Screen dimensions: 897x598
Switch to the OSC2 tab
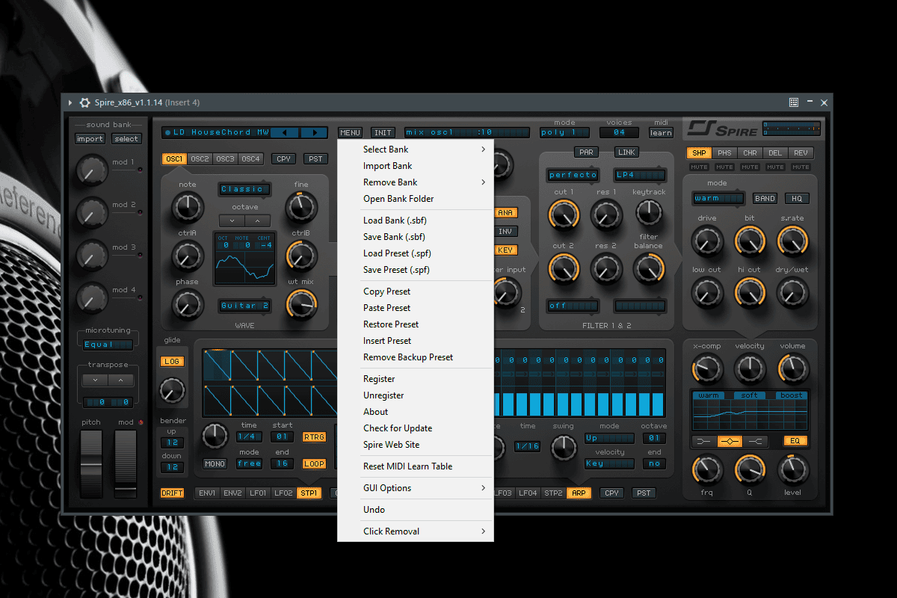200,159
